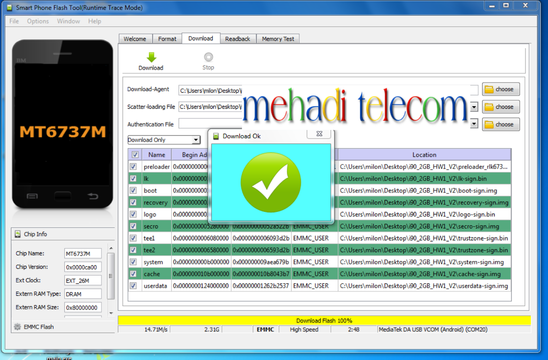The height and width of the screenshot is (360, 548).
Task: Click the green Download arrow icon
Action: 151,57
